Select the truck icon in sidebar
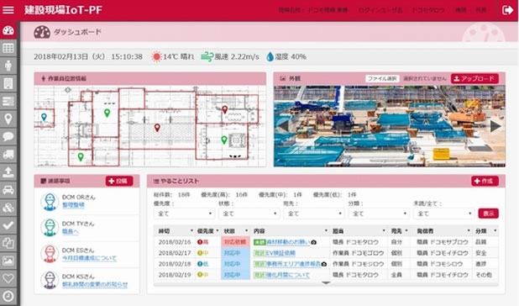This screenshot has width=519, height=306. pos(8,154)
